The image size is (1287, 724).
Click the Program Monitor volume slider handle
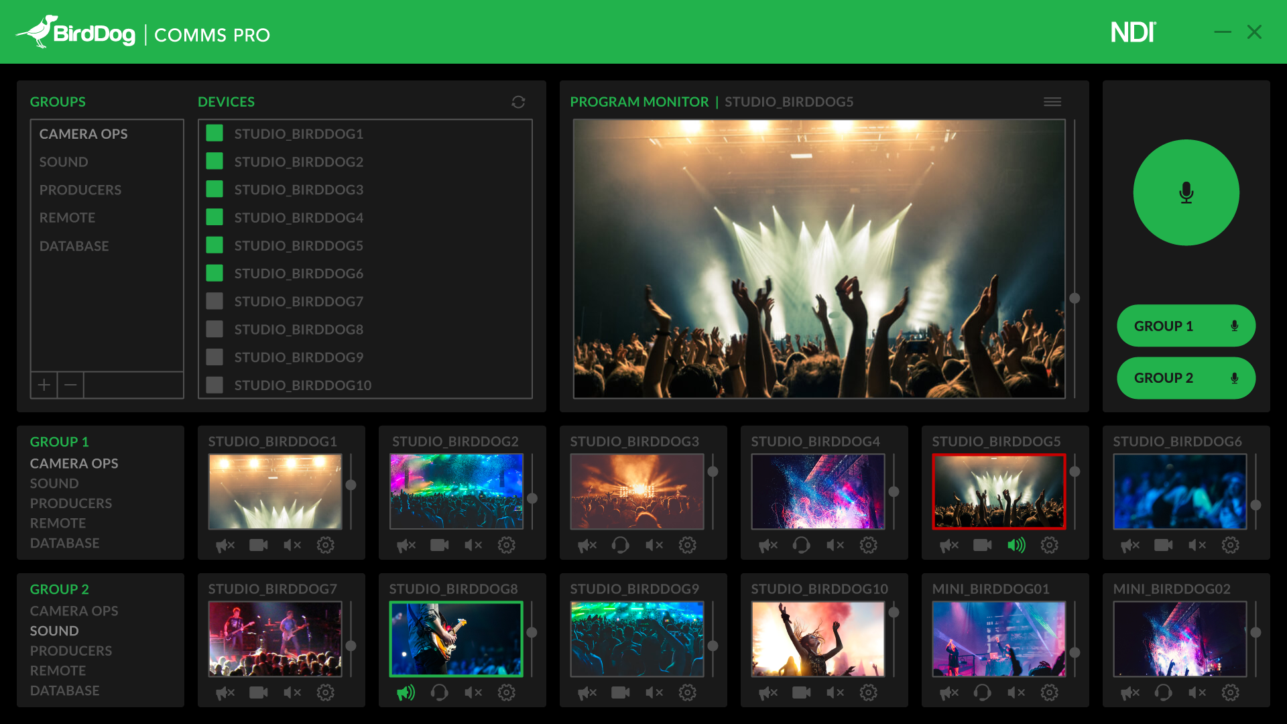[1075, 298]
